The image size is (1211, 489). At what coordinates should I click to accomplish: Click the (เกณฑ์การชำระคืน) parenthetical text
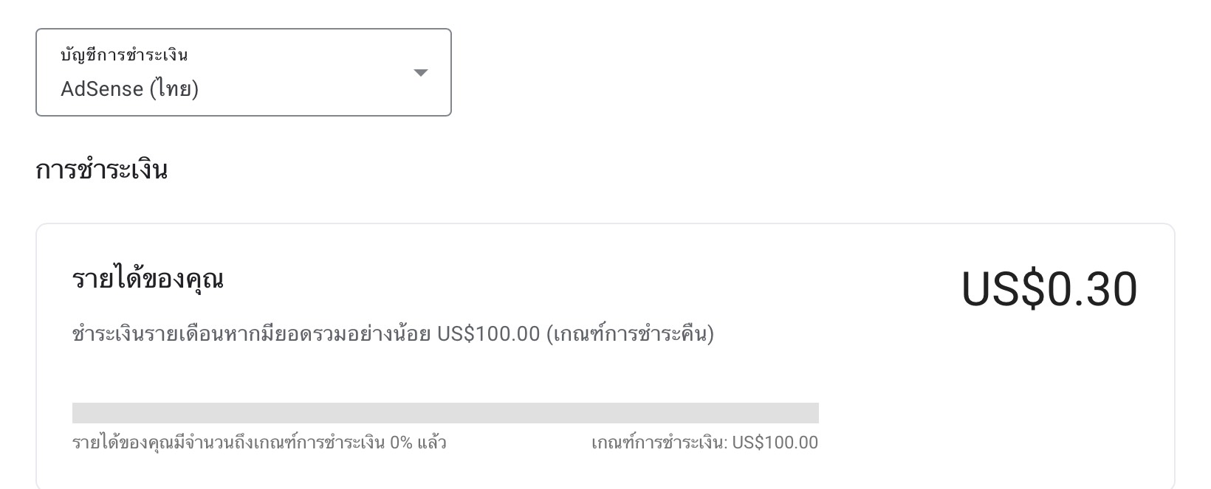click(630, 334)
